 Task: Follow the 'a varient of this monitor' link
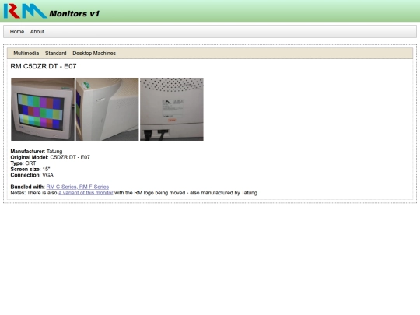coord(86,193)
